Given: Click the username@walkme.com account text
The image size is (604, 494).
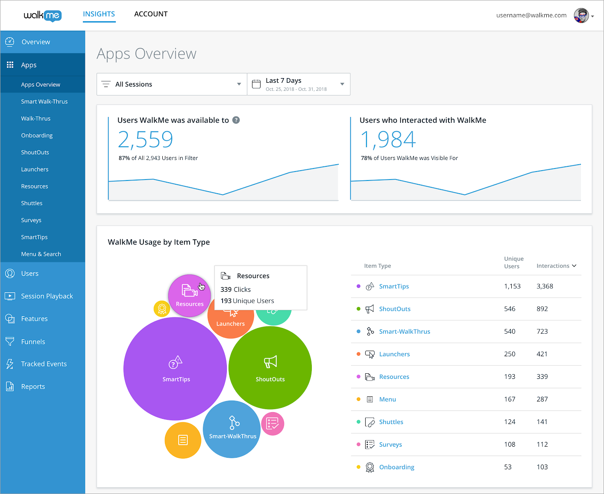Looking at the screenshot, I should 531,15.
